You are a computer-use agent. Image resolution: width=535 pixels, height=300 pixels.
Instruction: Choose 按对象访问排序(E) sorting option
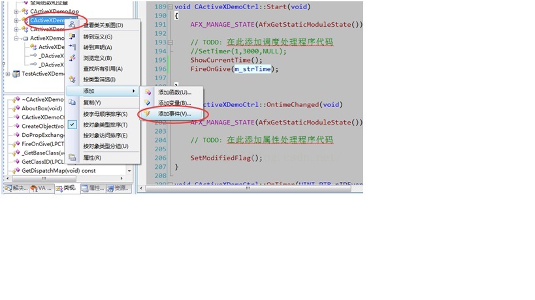105,135
